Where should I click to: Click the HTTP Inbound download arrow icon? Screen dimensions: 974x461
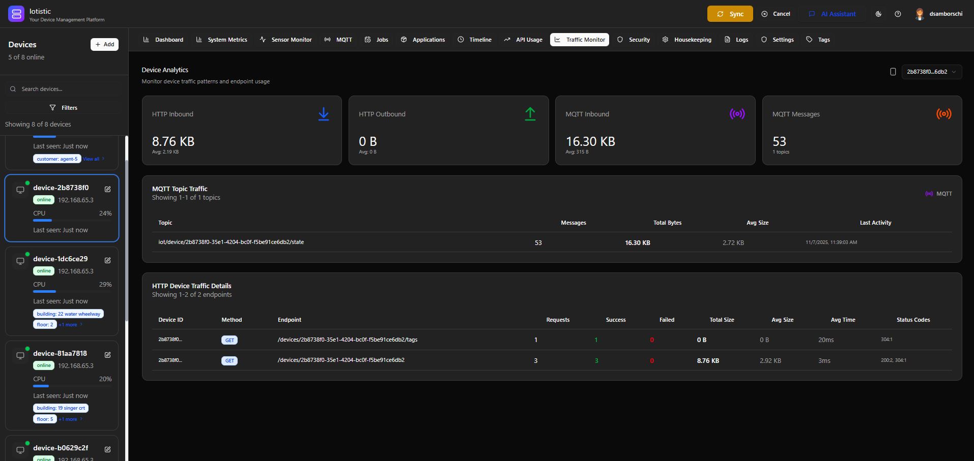[324, 114]
